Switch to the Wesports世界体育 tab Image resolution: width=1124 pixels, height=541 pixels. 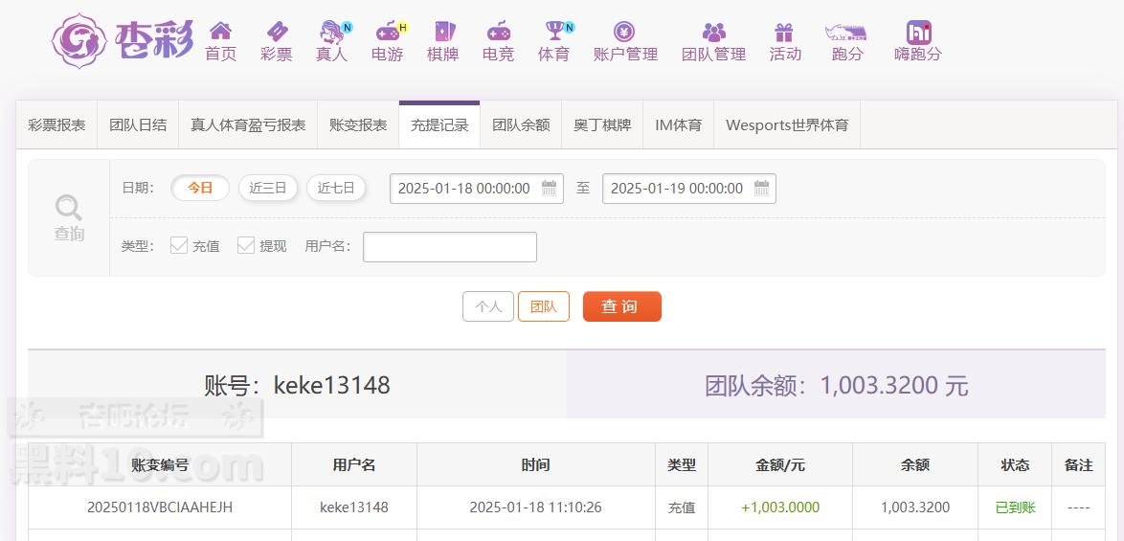click(x=787, y=124)
